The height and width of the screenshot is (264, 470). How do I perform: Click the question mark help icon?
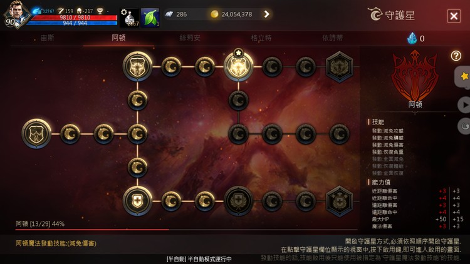click(x=456, y=56)
